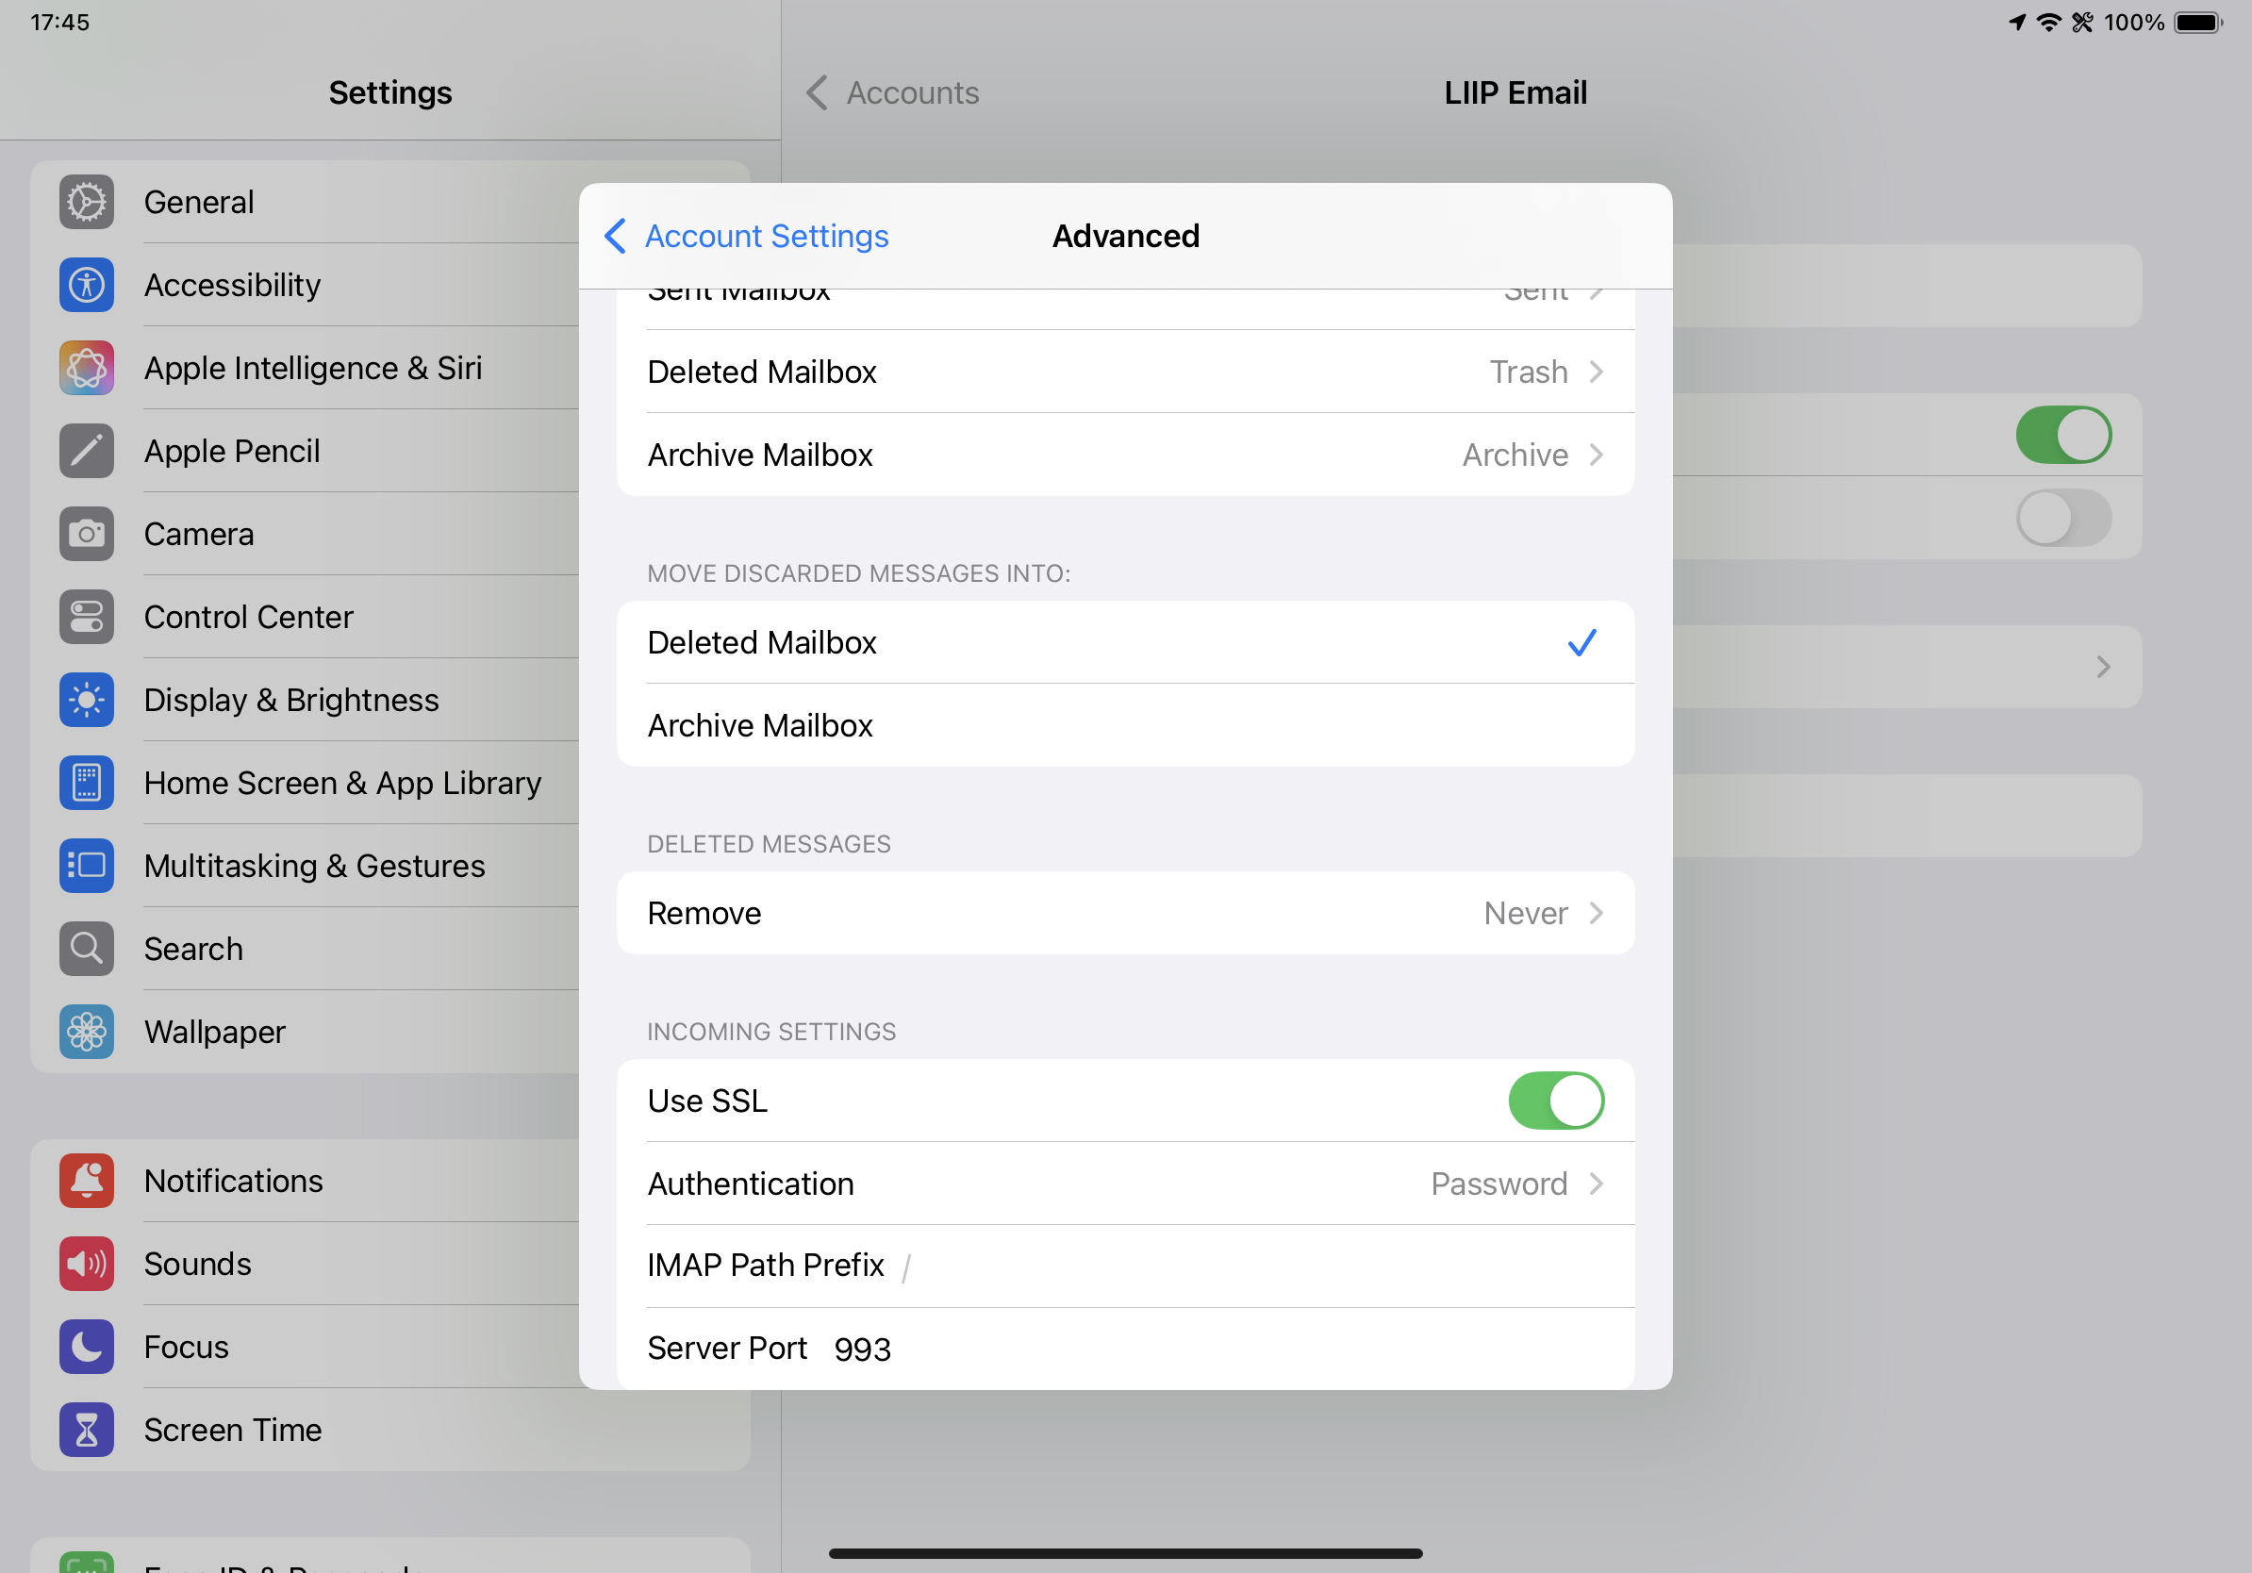Open Accessibility icon in sidebar
2252x1573 pixels.
(x=87, y=286)
